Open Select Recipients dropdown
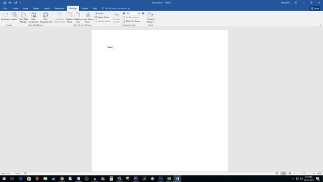 click(x=34, y=18)
